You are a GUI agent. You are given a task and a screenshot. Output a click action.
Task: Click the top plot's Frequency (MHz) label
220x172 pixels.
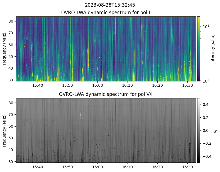pos(4,49)
